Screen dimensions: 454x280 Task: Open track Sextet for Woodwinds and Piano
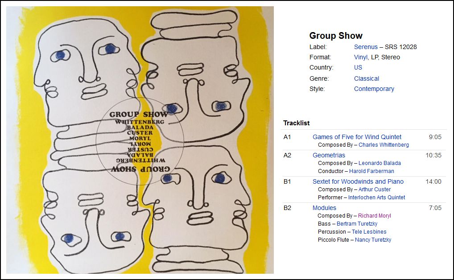(358, 181)
